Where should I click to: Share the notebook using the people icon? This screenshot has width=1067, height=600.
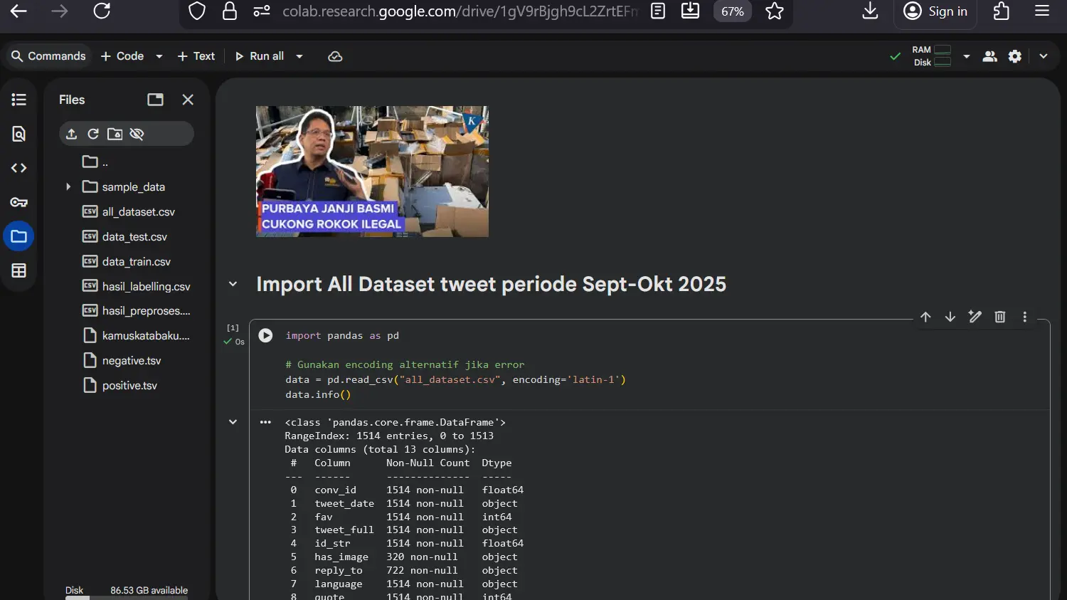[x=989, y=56]
